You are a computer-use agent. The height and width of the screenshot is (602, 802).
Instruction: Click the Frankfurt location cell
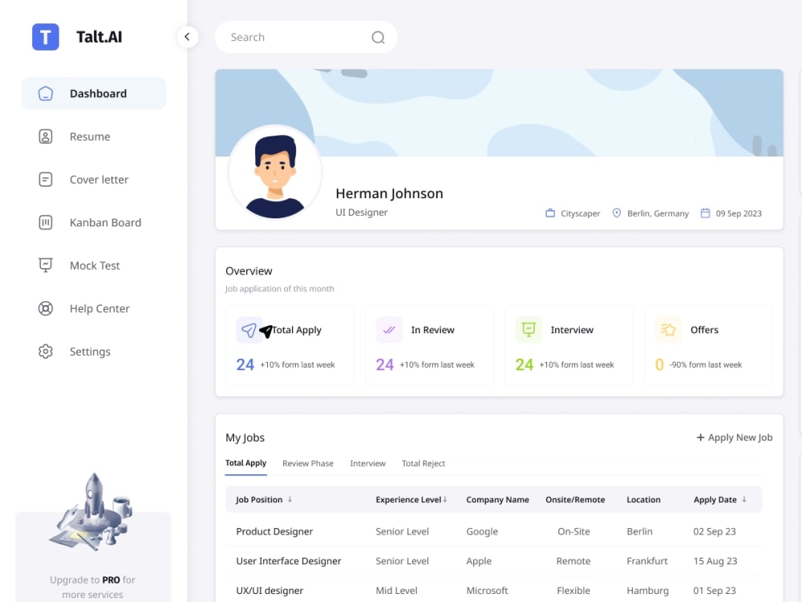(647, 561)
